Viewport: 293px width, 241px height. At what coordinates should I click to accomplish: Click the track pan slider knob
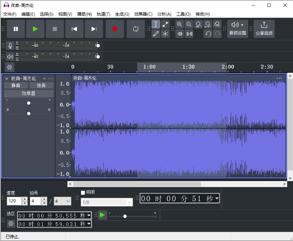(28, 113)
